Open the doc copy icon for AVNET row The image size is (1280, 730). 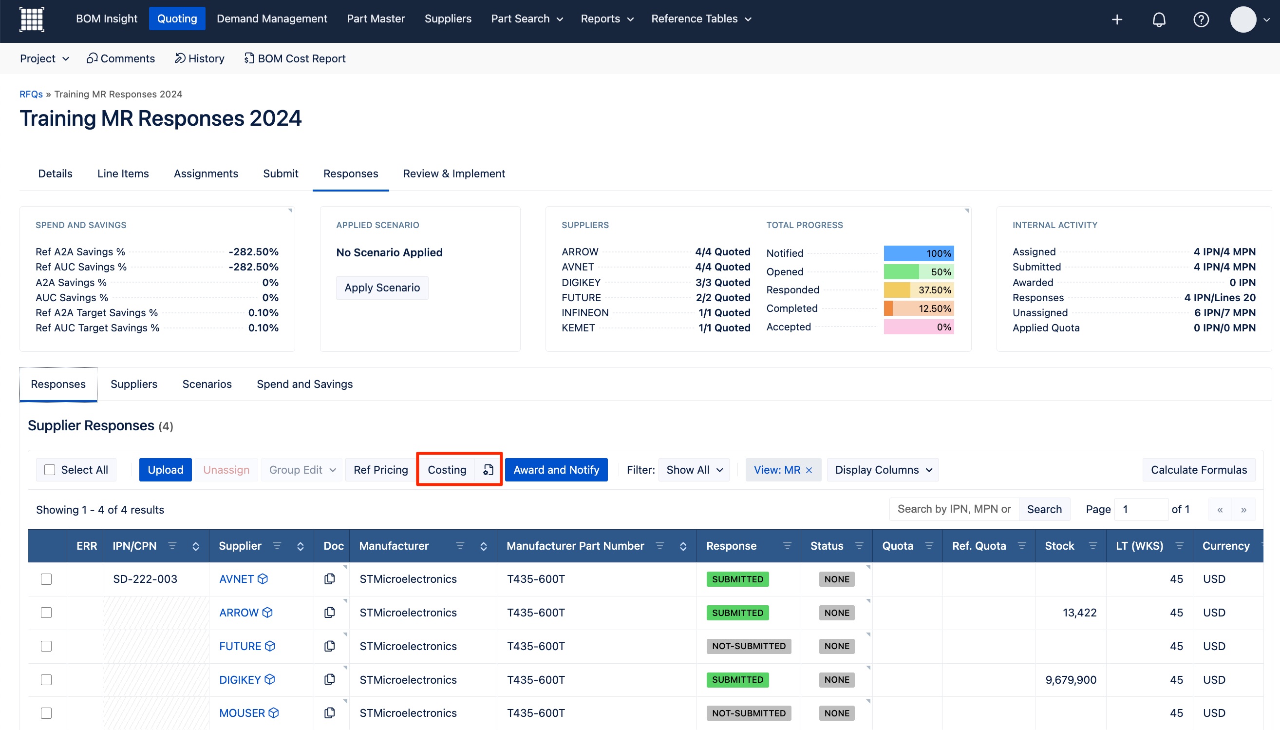[330, 579]
